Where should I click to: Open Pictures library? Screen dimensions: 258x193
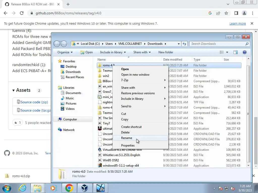point(71,103)
